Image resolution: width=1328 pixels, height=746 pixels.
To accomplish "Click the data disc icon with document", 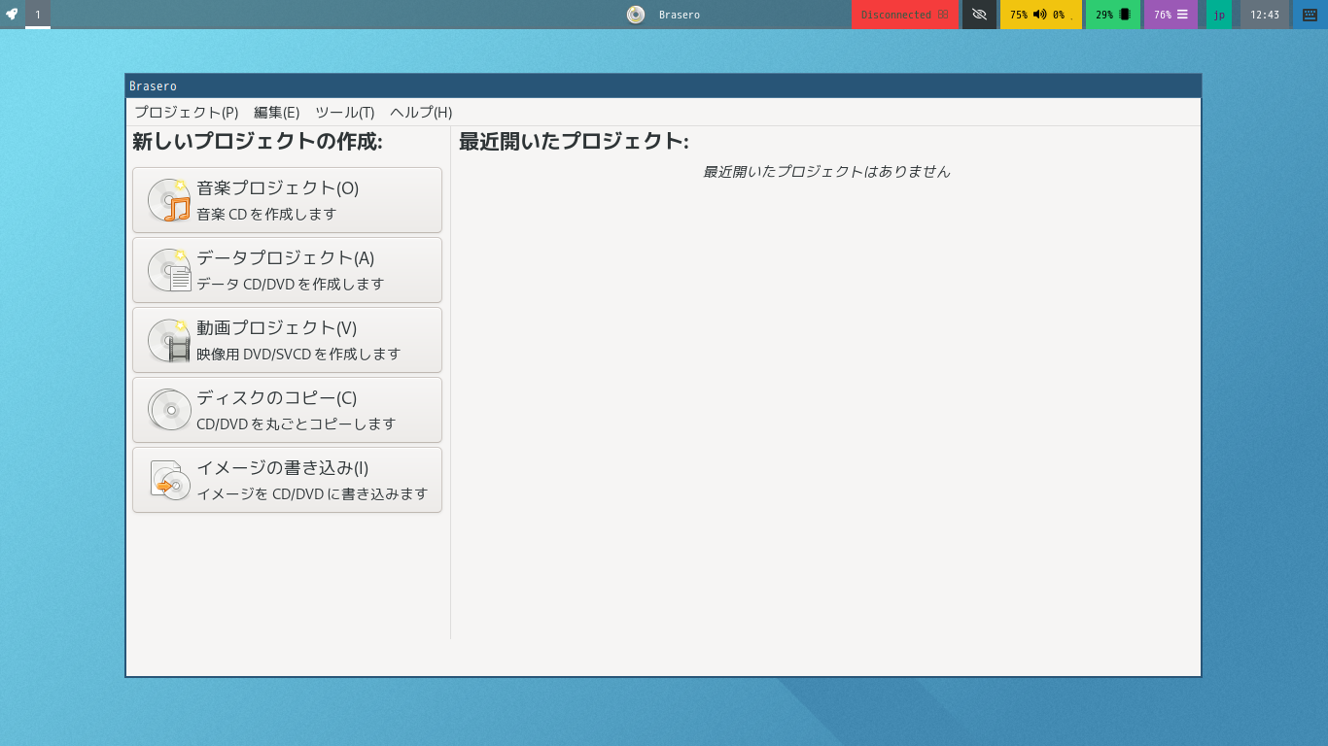I will pos(169,270).
